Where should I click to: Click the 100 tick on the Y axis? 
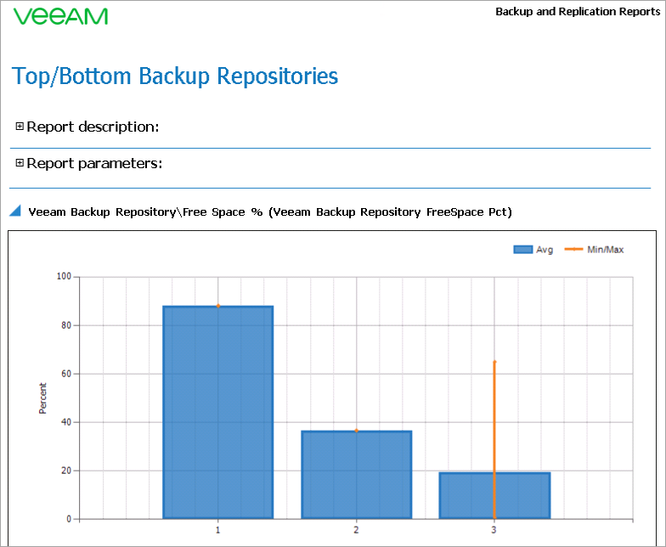pos(64,277)
